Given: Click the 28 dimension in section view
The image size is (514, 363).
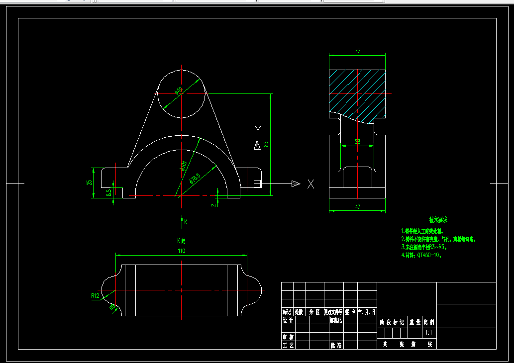Looking at the screenshot, I should [357, 142].
